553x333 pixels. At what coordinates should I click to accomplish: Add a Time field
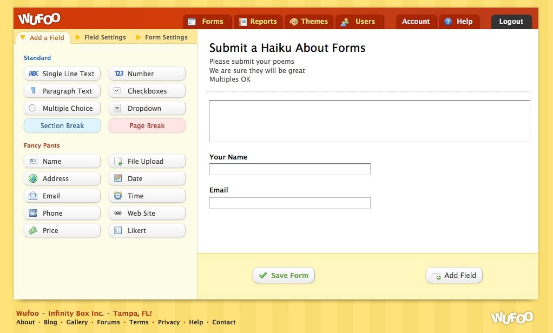click(x=147, y=196)
